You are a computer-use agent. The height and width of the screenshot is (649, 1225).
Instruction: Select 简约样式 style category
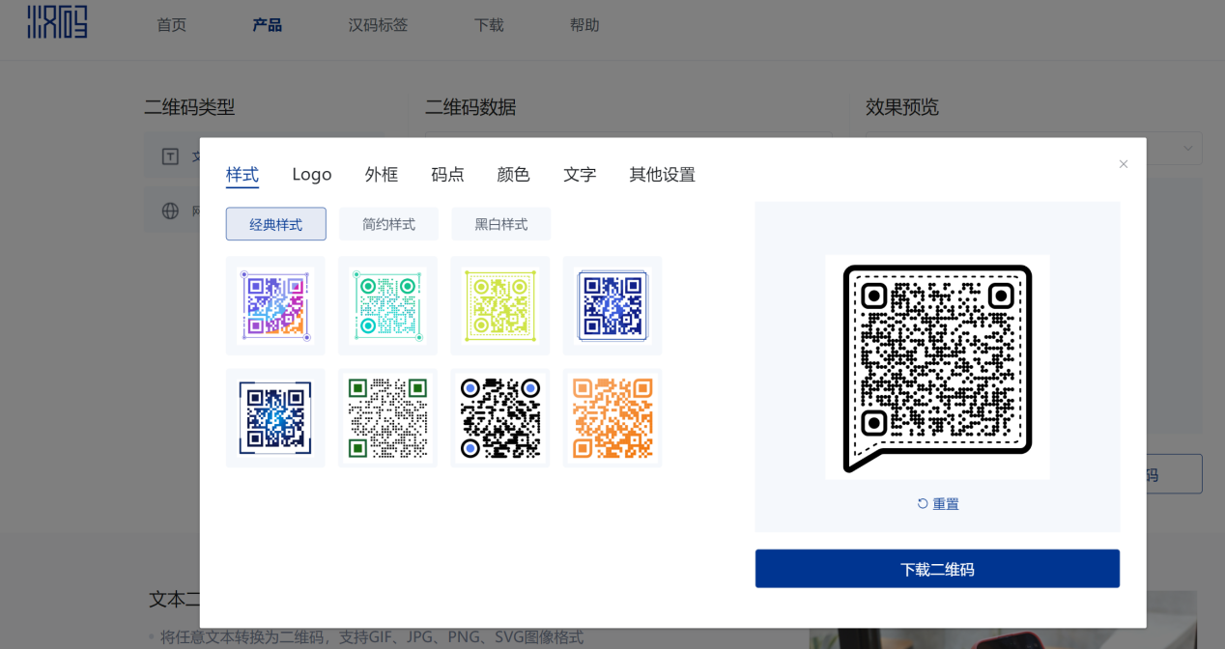[388, 224]
